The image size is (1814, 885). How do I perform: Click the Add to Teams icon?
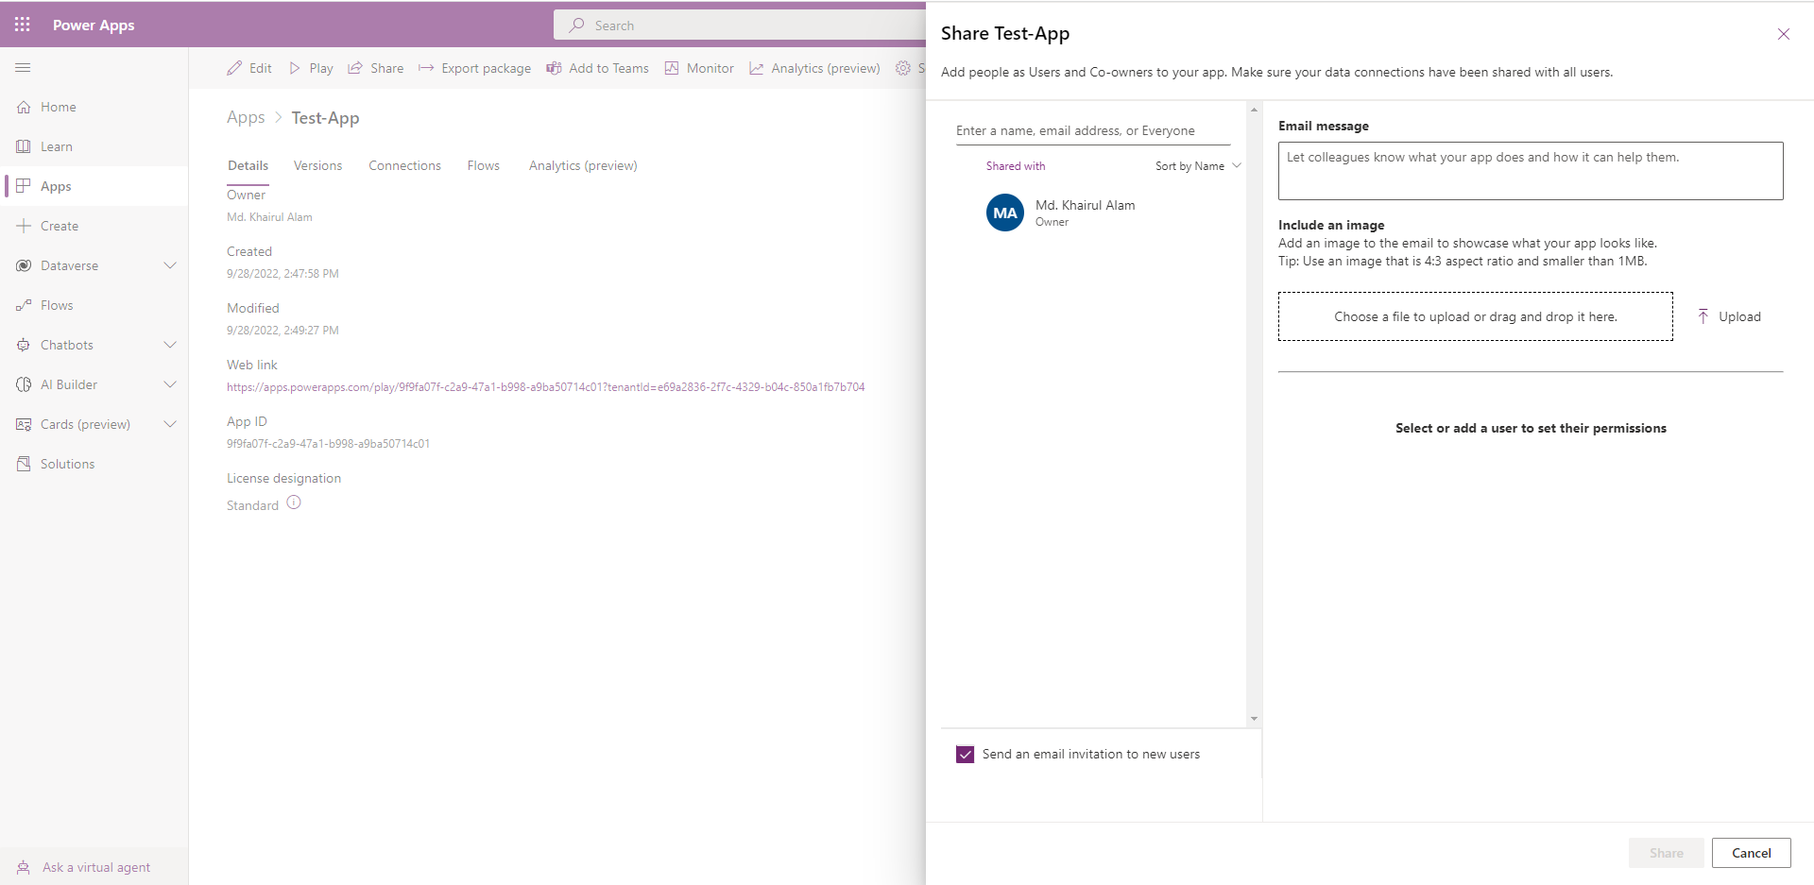(x=554, y=68)
